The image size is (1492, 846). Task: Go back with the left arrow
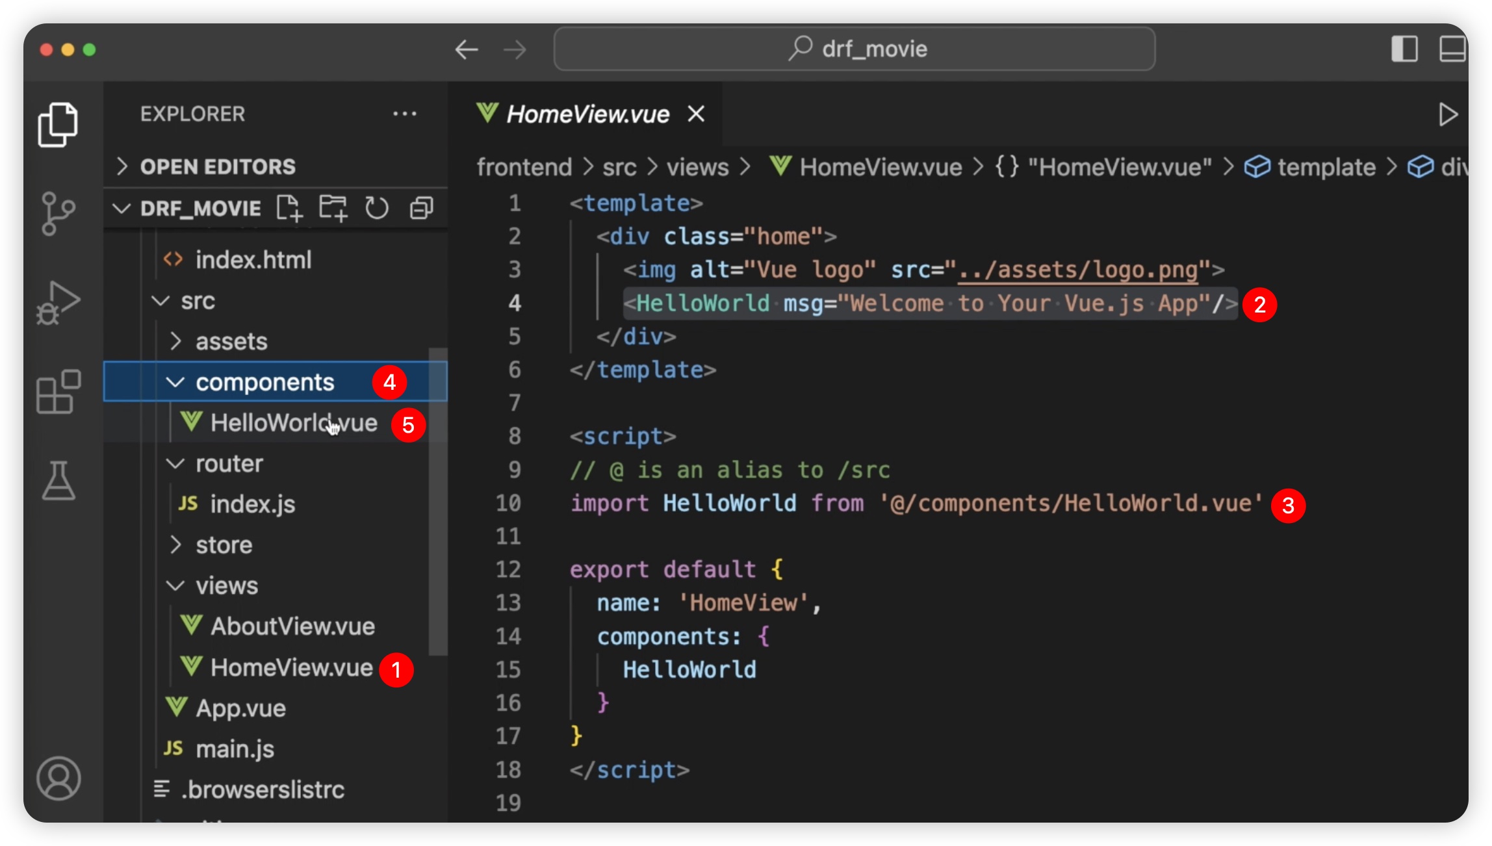click(x=467, y=49)
